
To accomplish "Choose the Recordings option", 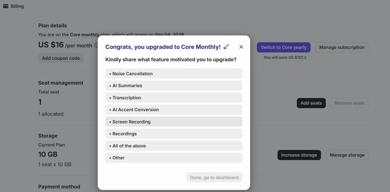I will pyautogui.click(x=174, y=134).
